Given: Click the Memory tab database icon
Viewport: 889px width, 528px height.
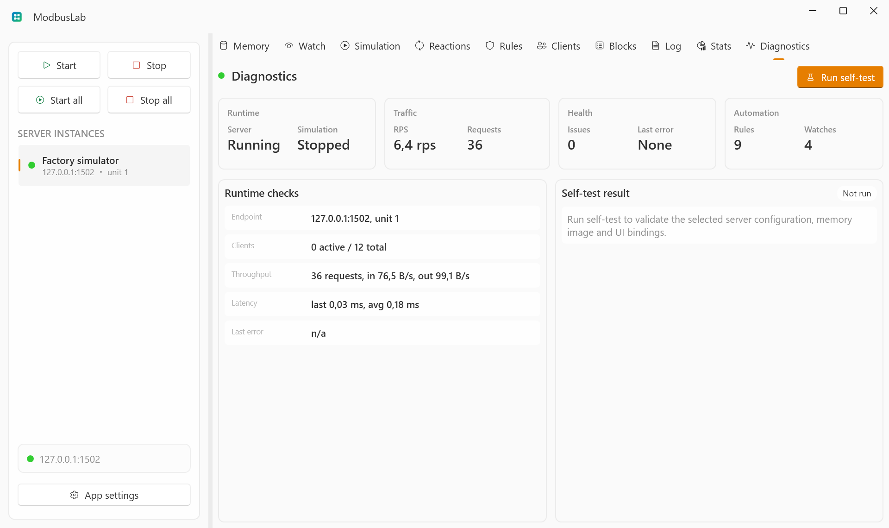Looking at the screenshot, I should click(x=224, y=46).
